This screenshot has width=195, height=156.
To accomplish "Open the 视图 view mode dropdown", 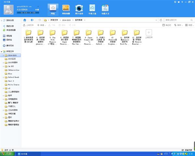I will [x=187, y=25].
